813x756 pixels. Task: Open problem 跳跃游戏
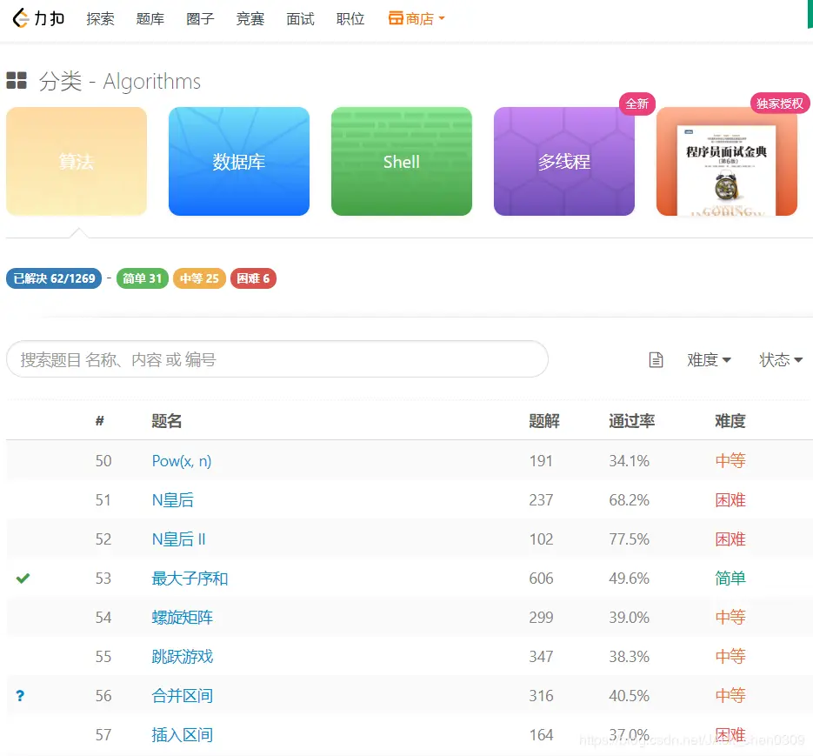tap(183, 656)
